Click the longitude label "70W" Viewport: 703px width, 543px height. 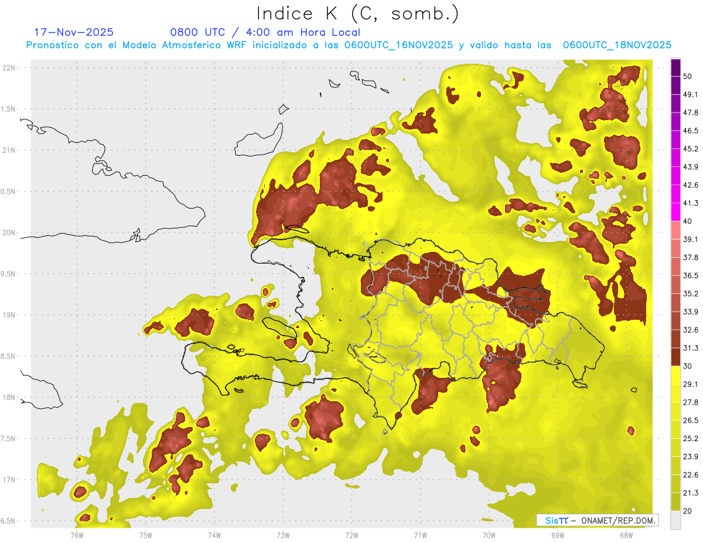point(489,535)
